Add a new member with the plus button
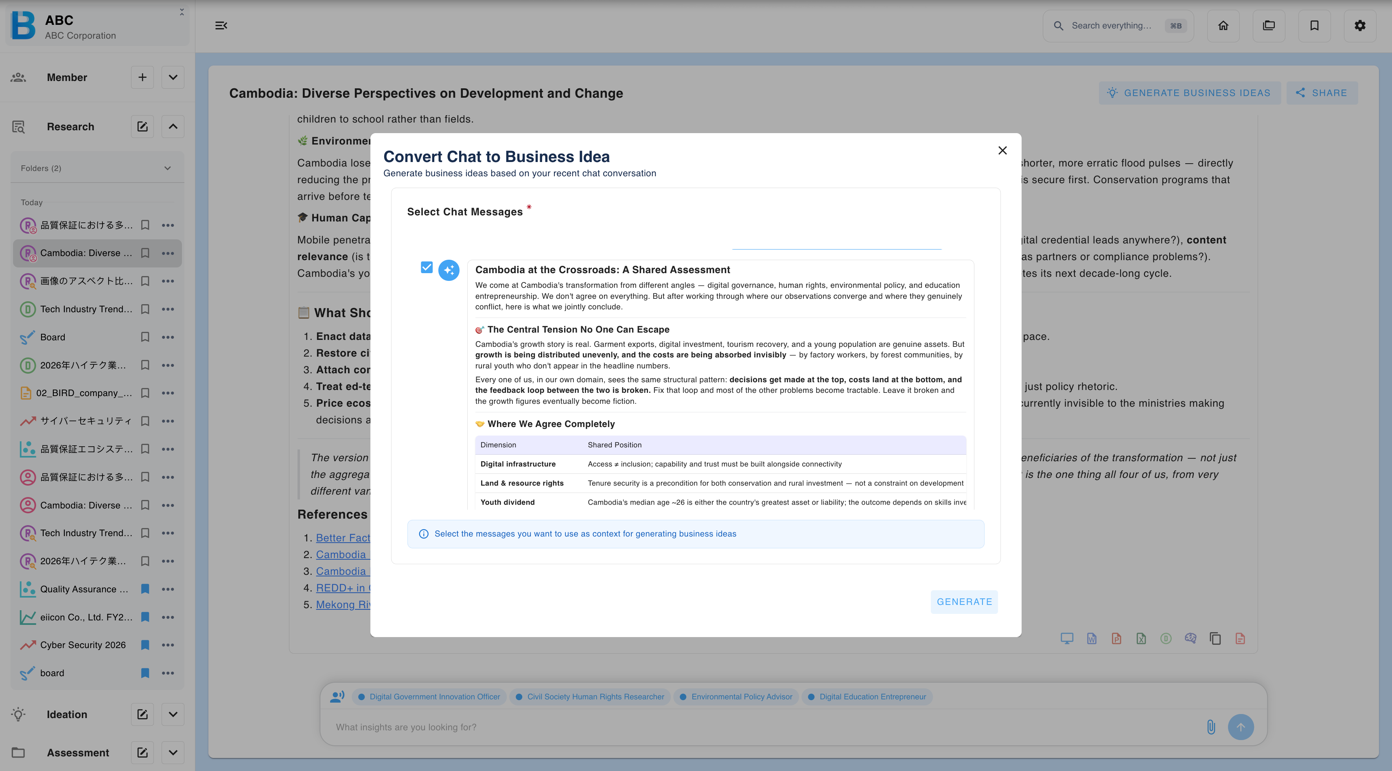 pos(142,77)
